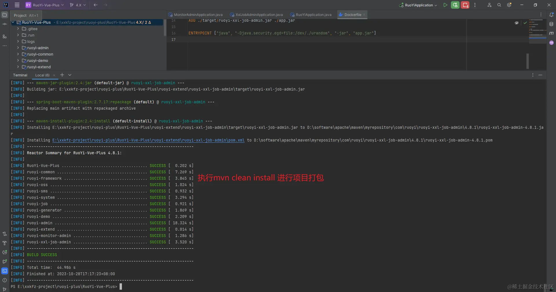This screenshot has height=292, width=556.
Task: Switch to MonitorAdminApplication.java tab
Action: pos(196,15)
